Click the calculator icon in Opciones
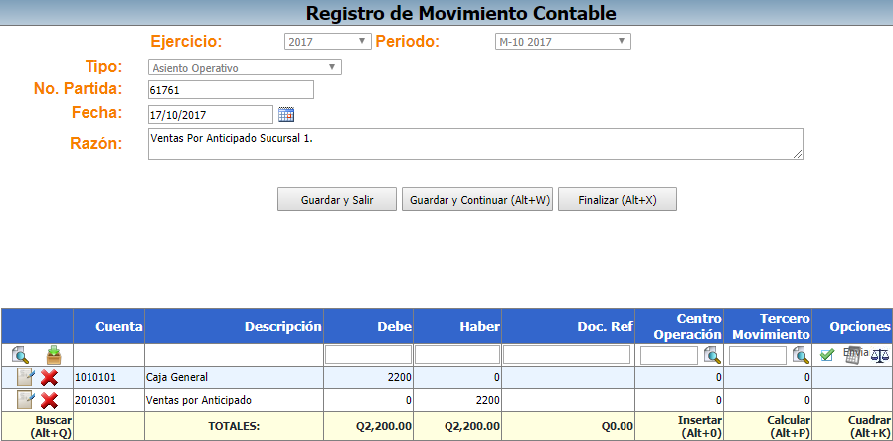Image resolution: width=893 pixels, height=441 pixels. 852,356
